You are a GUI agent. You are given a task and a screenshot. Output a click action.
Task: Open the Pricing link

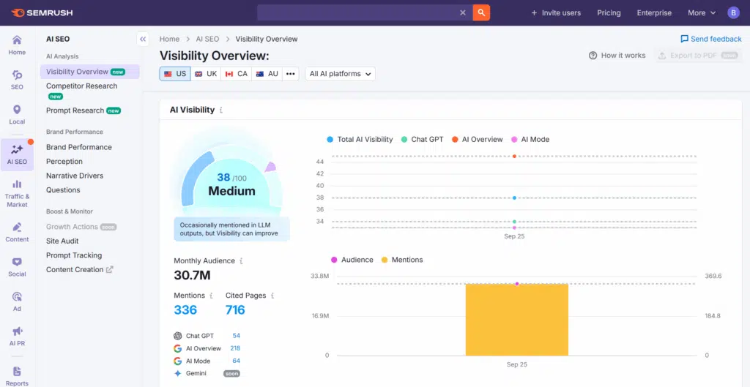coord(609,13)
